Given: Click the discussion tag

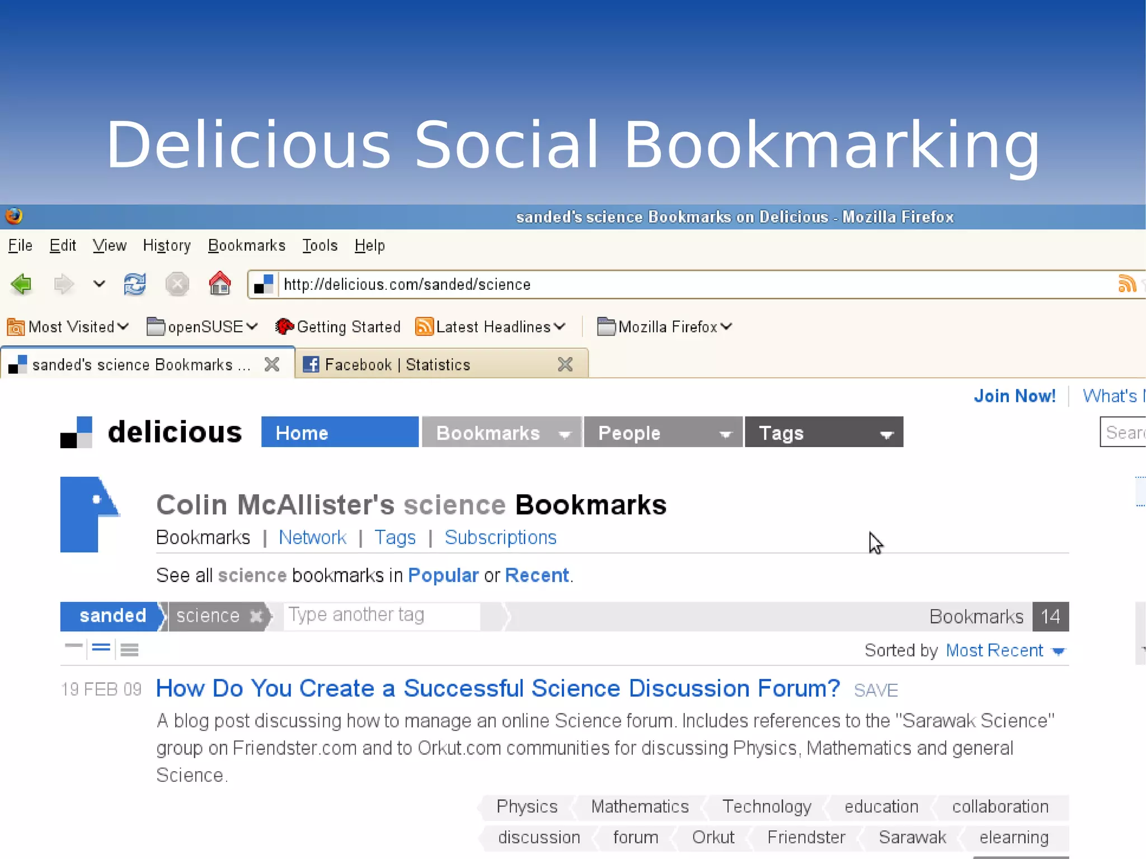Looking at the screenshot, I should click(539, 837).
